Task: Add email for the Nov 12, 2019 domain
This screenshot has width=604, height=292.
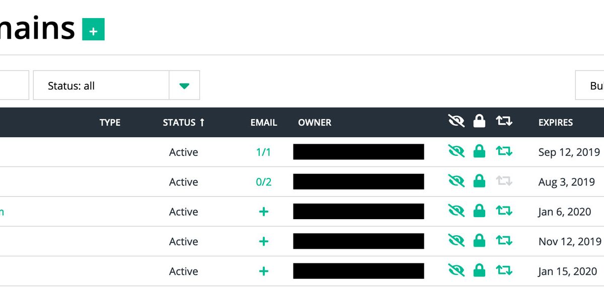Action: (263, 241)
